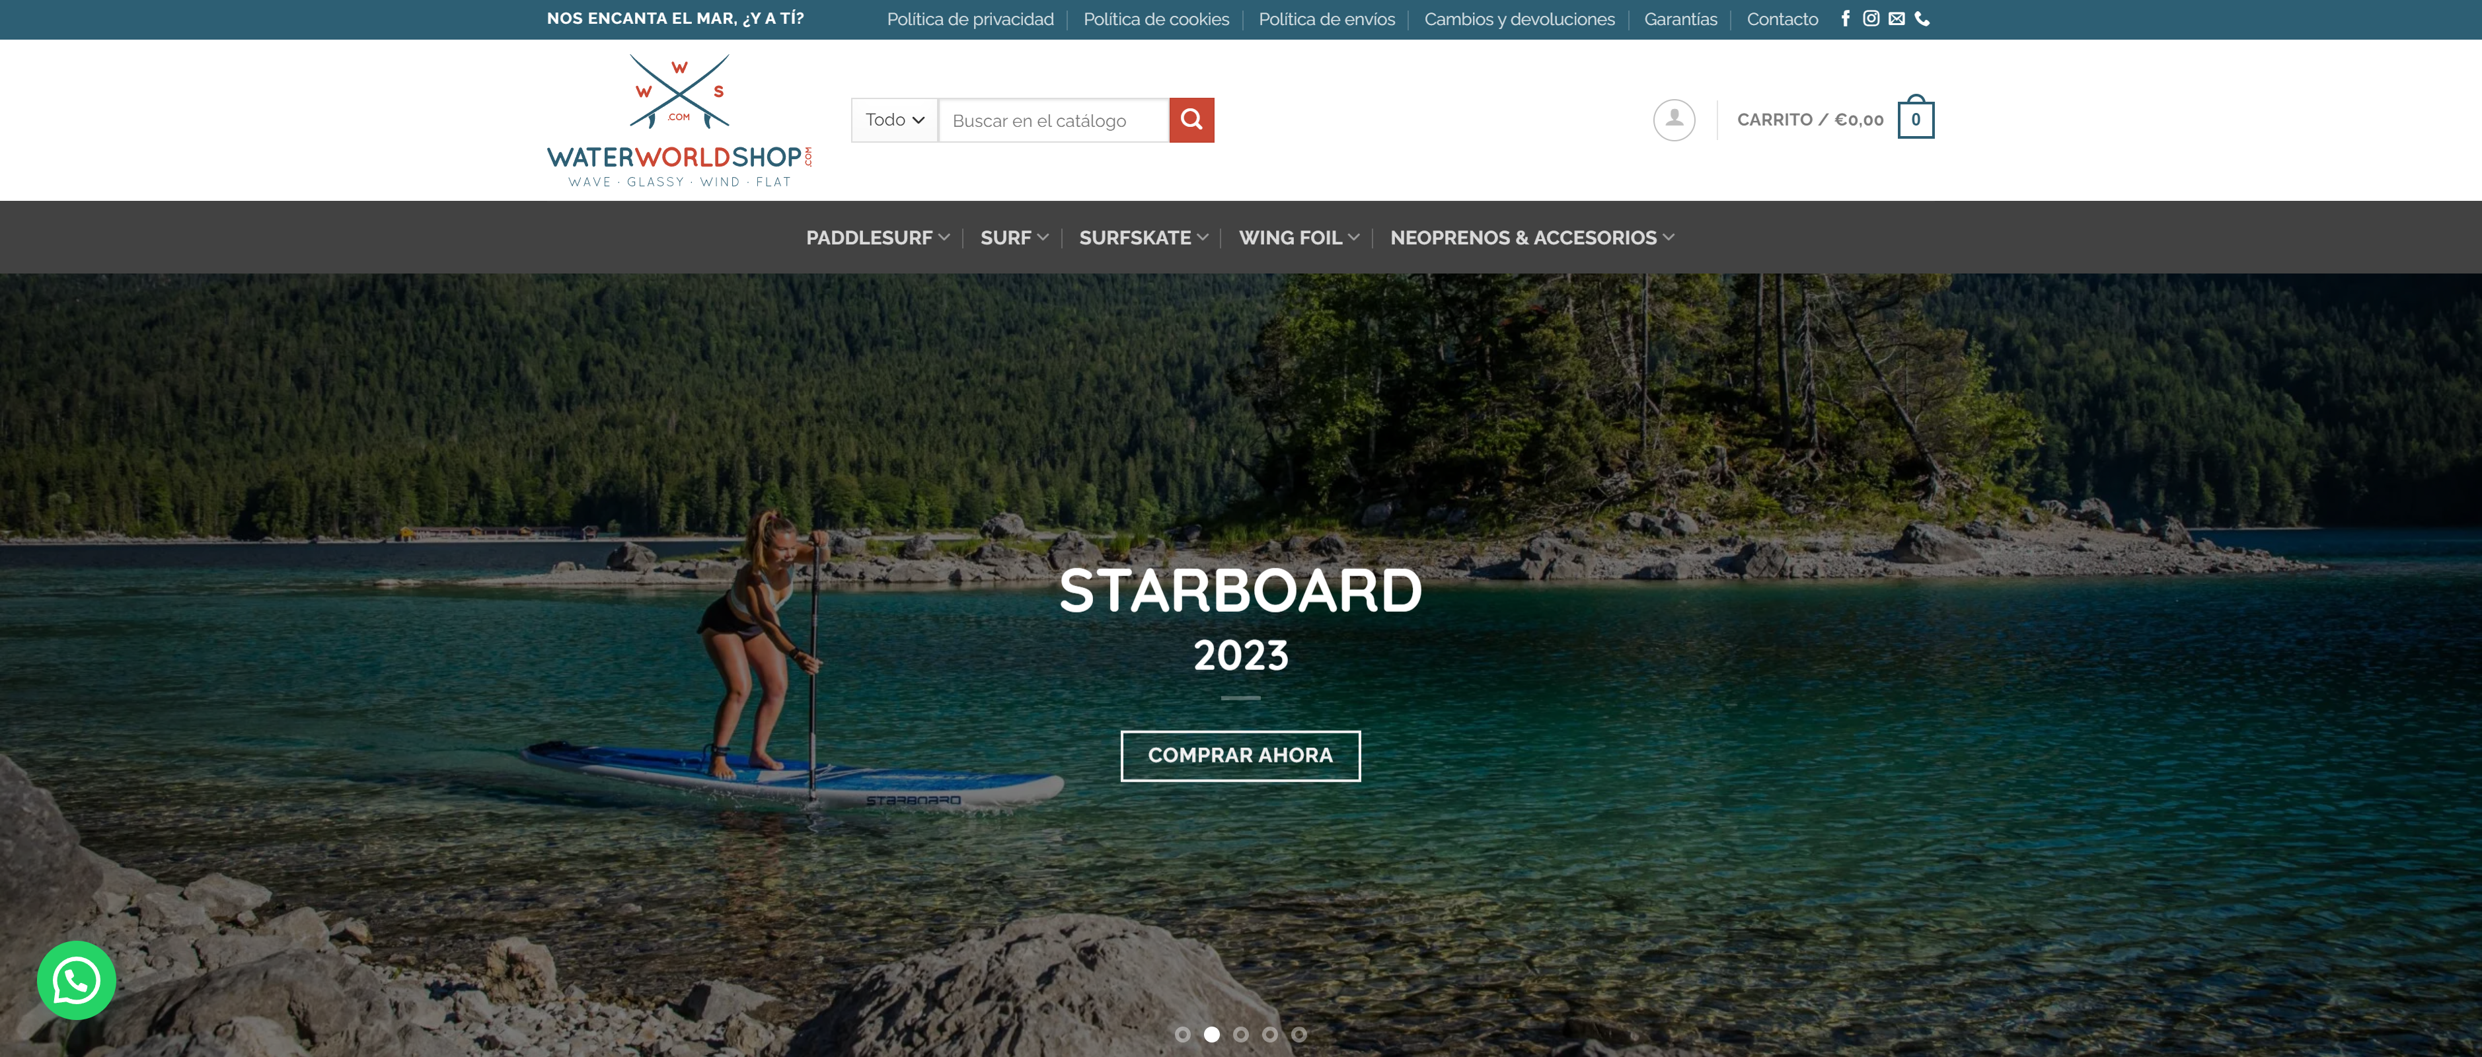Expand the NEOPRENOS & ACCESORIOS menu

[x=1532, y=238]
